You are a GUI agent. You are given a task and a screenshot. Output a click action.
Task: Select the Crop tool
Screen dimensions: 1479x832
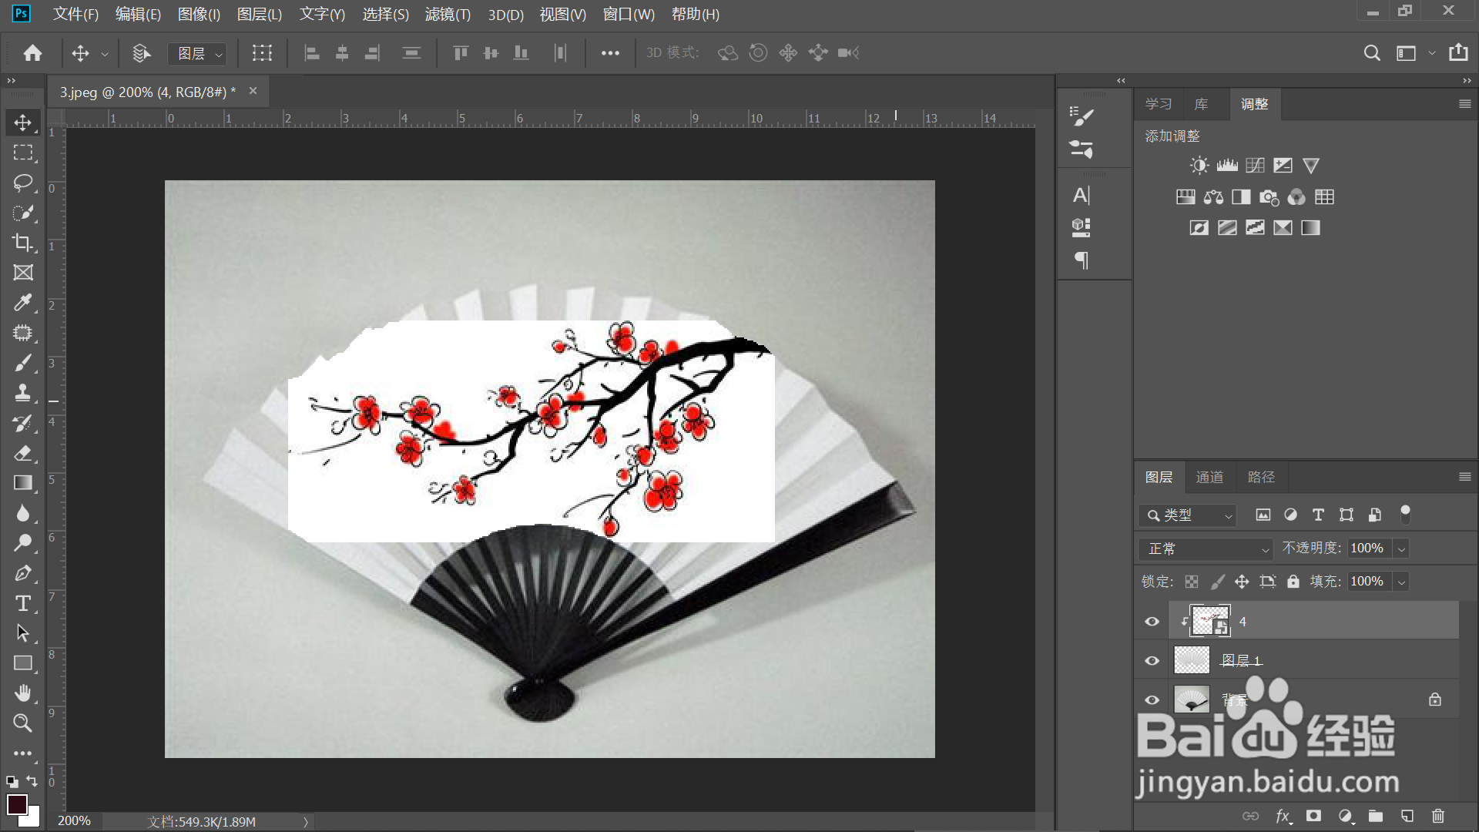(x=22, y=243)
